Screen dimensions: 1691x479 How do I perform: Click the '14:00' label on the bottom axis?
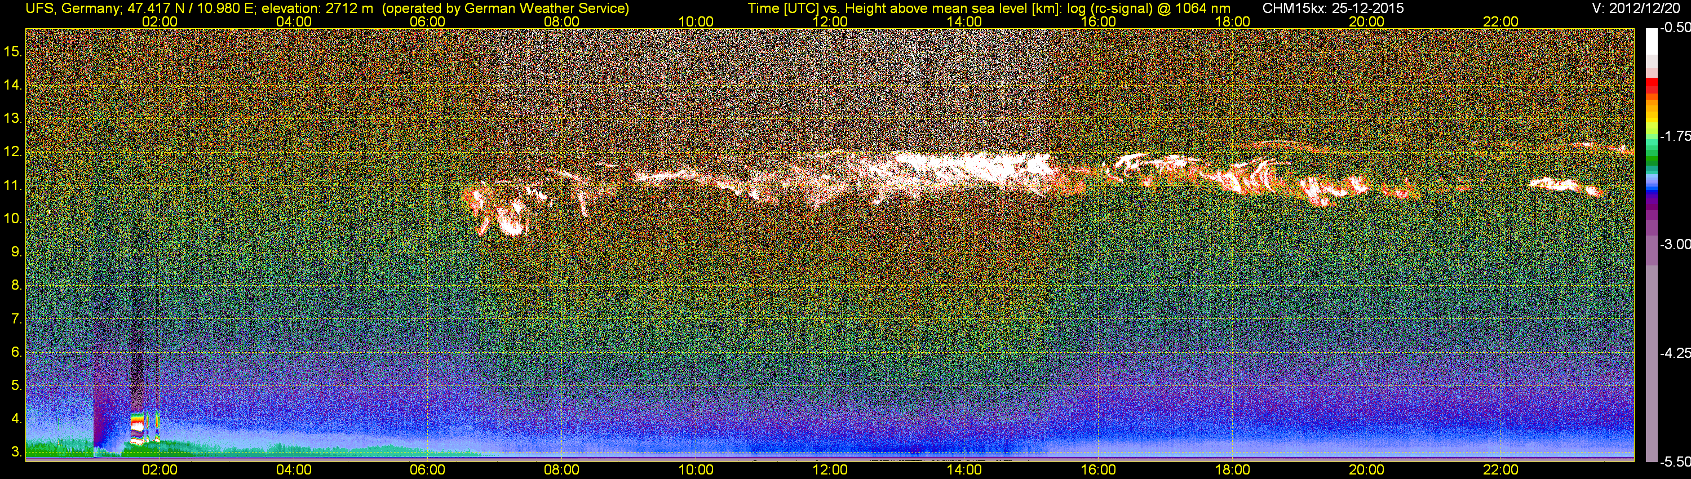[964, 470]
